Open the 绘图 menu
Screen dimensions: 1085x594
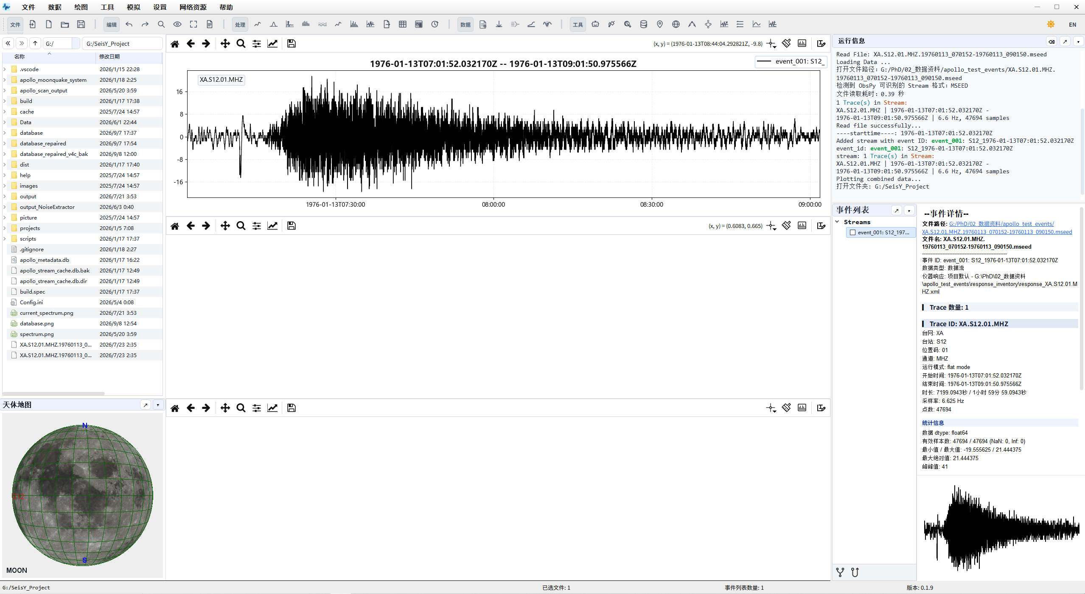click(81, 7)
